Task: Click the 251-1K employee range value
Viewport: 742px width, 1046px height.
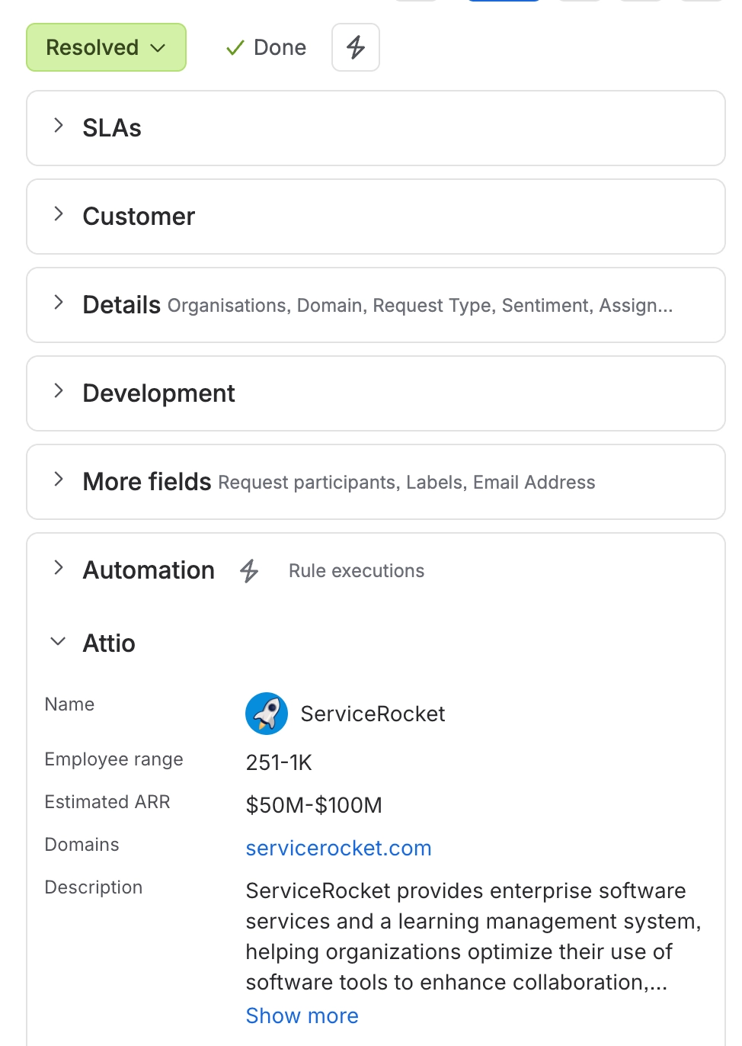Action: pos(279,762)
